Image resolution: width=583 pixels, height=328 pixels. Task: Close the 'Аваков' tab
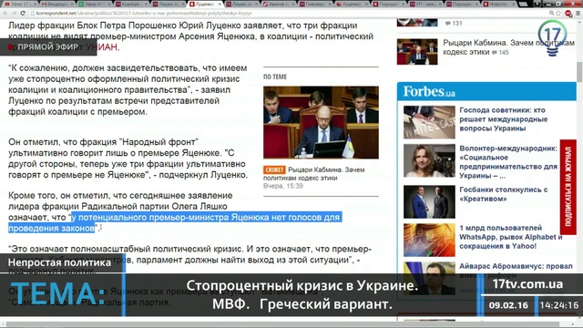[x=293, y=4]
